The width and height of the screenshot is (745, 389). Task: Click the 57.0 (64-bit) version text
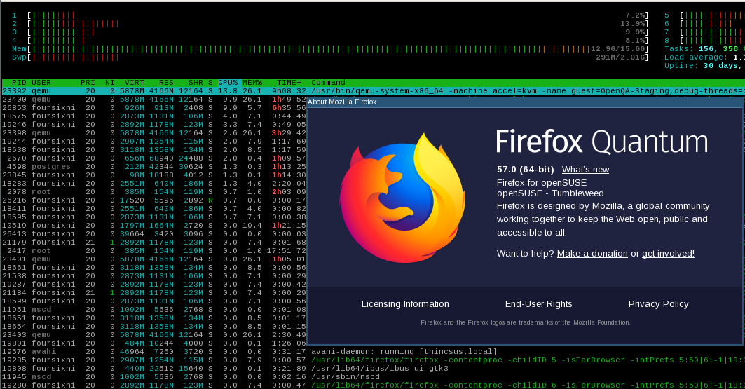[526, 170]
